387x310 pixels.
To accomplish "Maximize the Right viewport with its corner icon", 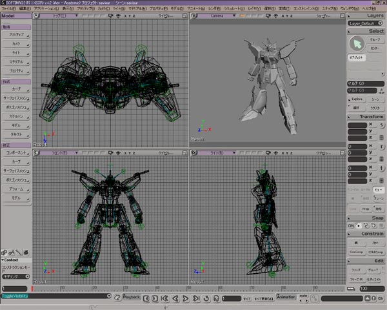I will click(342, 153).
